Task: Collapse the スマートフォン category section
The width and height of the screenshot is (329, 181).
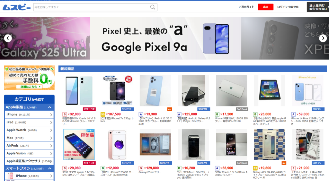Action: [50, 168]
